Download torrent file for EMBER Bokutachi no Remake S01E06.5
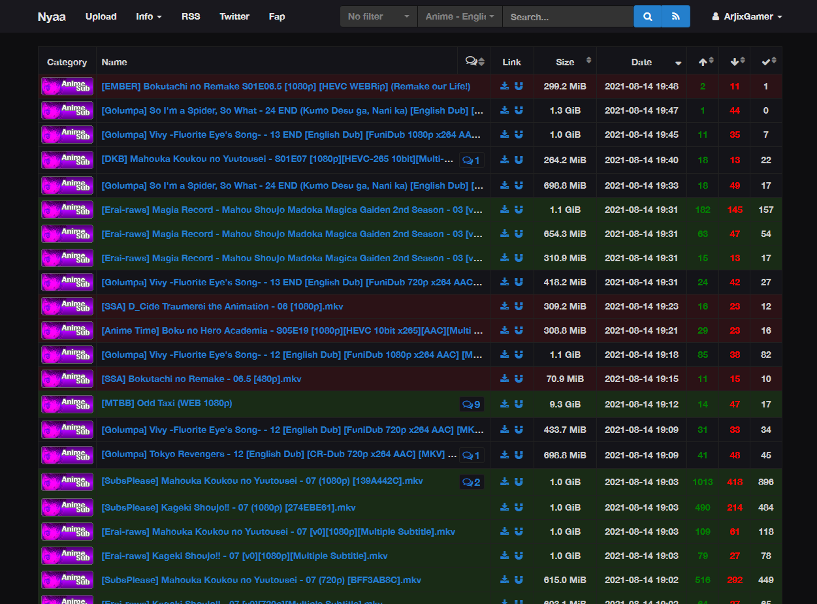 click(504, 86)
